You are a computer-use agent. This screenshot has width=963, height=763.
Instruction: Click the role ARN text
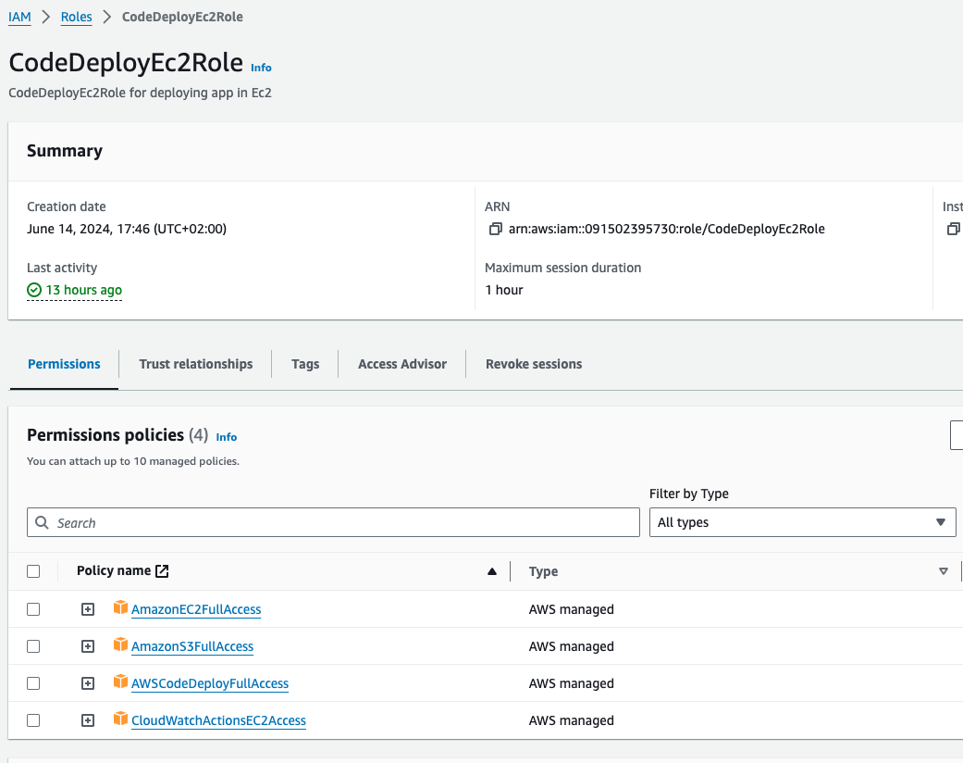[666, 229]
